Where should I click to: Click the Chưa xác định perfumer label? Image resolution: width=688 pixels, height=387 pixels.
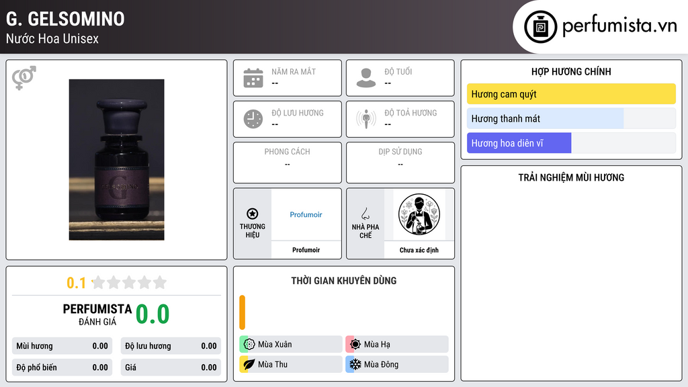tap(419, 250)
